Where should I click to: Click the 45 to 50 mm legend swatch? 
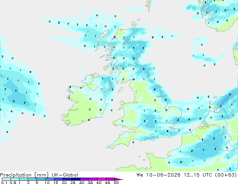pos(110,179)
